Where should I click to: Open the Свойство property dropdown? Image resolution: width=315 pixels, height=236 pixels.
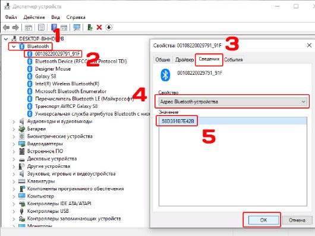coord(232,101)
